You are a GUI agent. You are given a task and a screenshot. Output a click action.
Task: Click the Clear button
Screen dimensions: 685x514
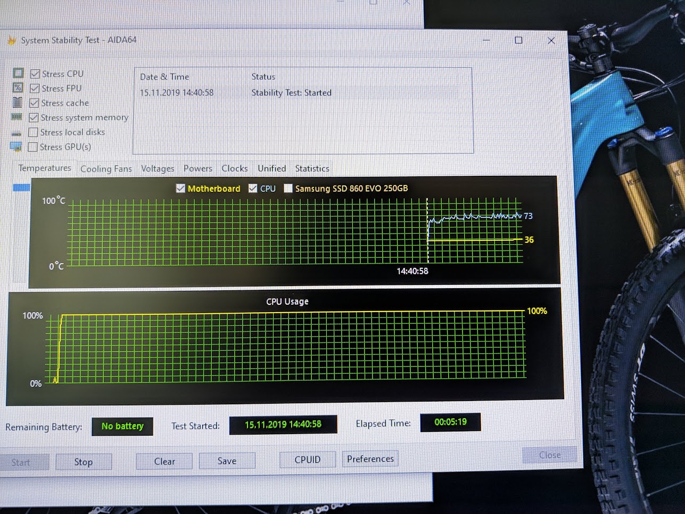164,461
